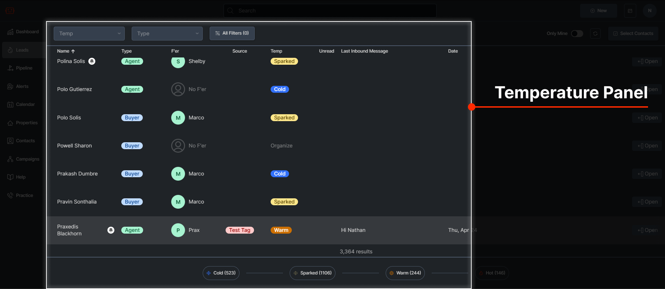Open the calendar icon in top bar
The image size is (665, 289).
tap(630, 11)
